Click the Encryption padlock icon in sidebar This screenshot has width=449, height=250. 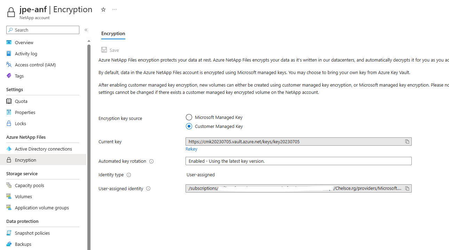point(9,160)
